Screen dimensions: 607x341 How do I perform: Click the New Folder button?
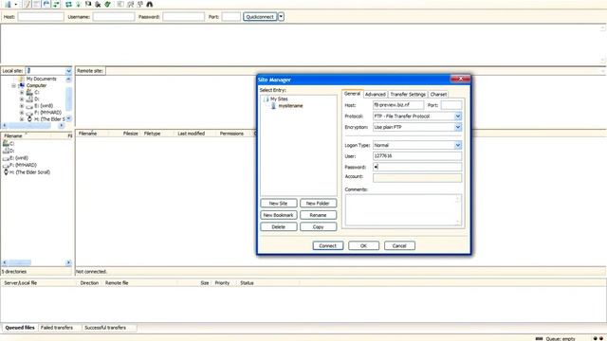(318, 204)
